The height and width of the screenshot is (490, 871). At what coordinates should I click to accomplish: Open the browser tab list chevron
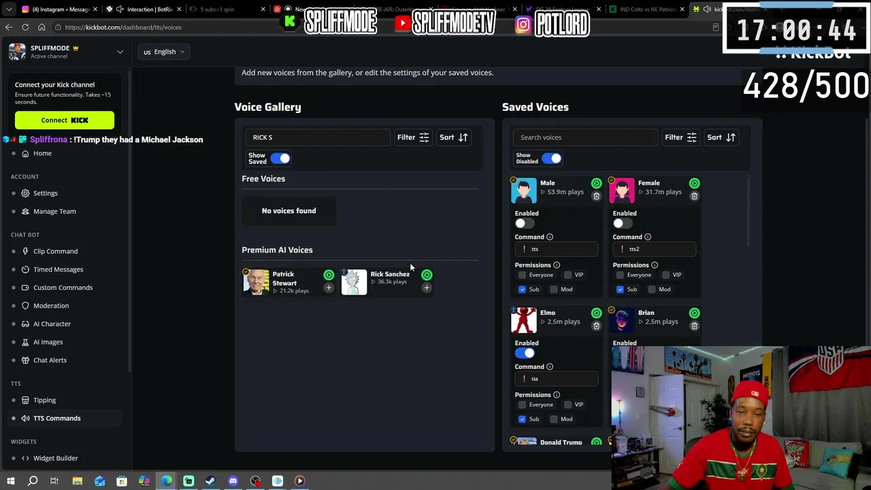9,10
